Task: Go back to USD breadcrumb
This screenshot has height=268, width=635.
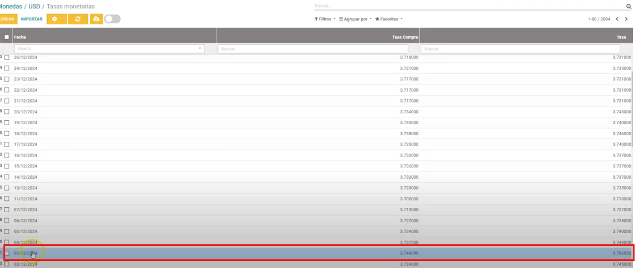Action: click(x=34, y=7)
